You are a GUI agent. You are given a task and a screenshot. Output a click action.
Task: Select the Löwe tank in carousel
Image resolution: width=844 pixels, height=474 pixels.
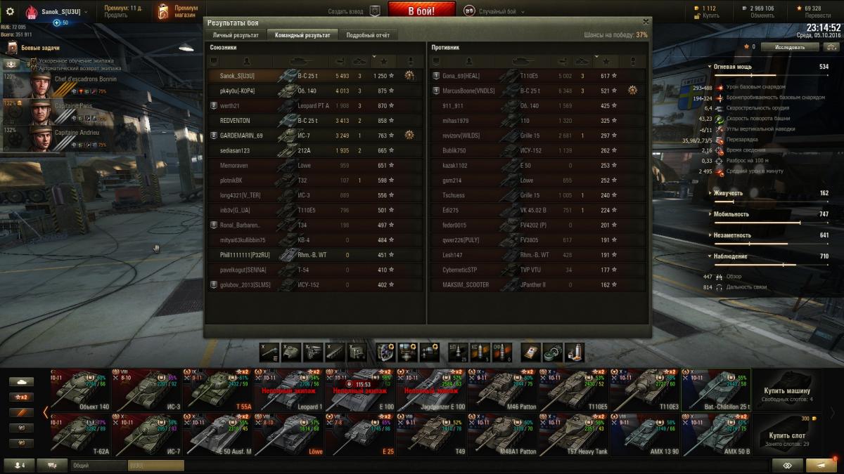(288, 435)
